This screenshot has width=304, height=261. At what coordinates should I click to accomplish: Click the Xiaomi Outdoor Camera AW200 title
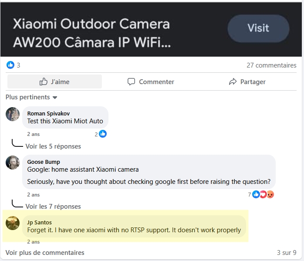(91, 33)
